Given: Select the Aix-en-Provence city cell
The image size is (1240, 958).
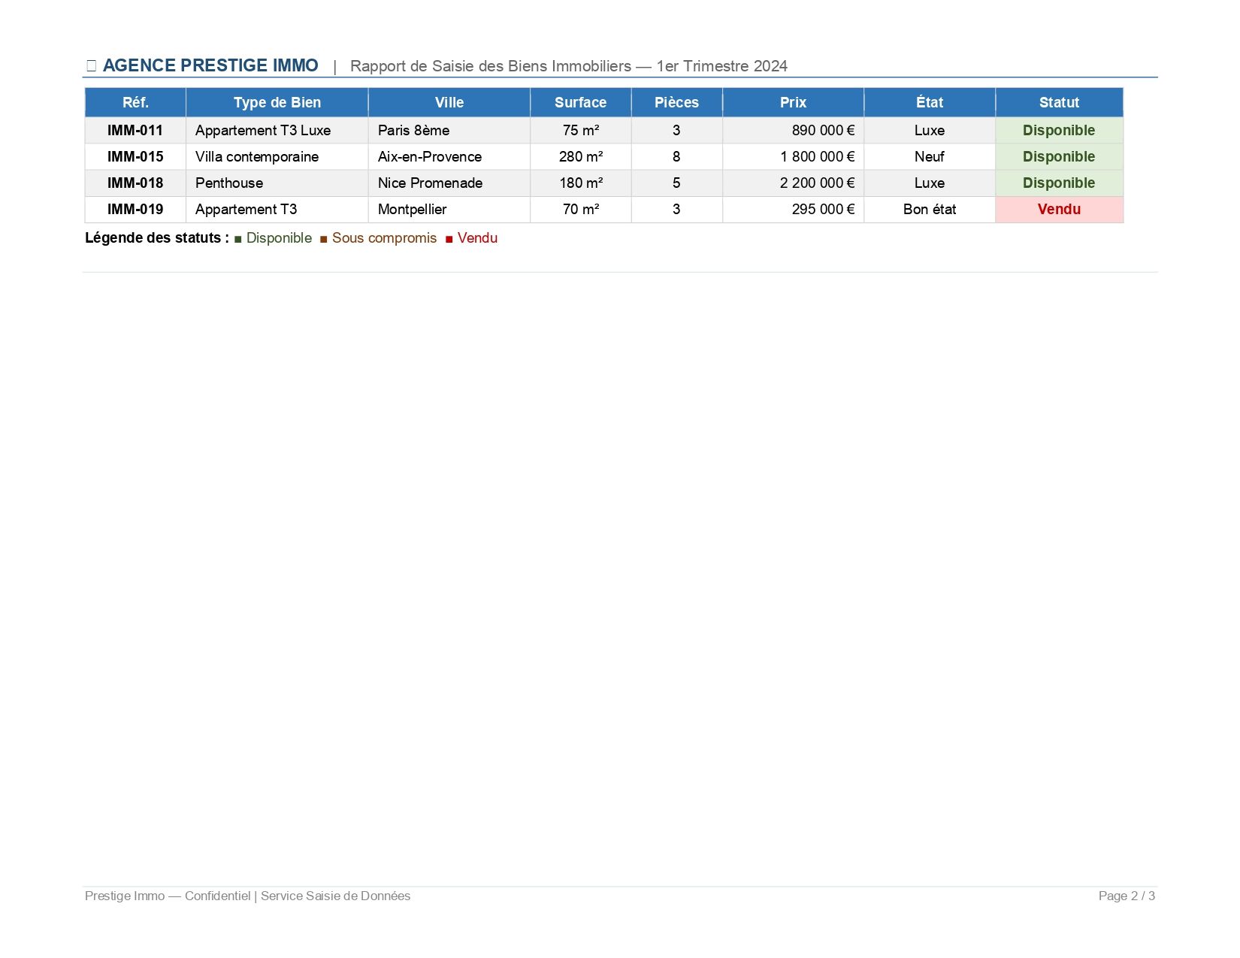Looking at the screenshot, I should [x=430, y=157].
